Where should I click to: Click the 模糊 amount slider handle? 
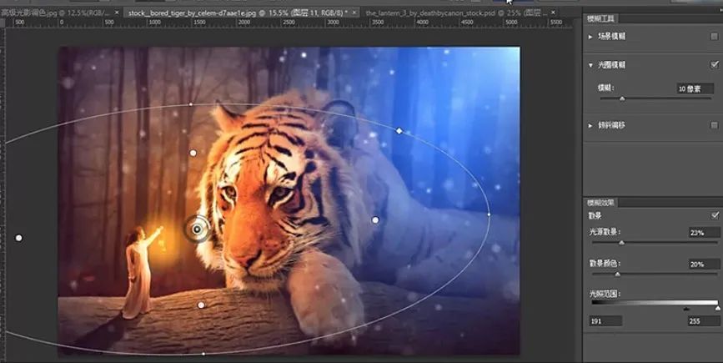click(621, 98)
